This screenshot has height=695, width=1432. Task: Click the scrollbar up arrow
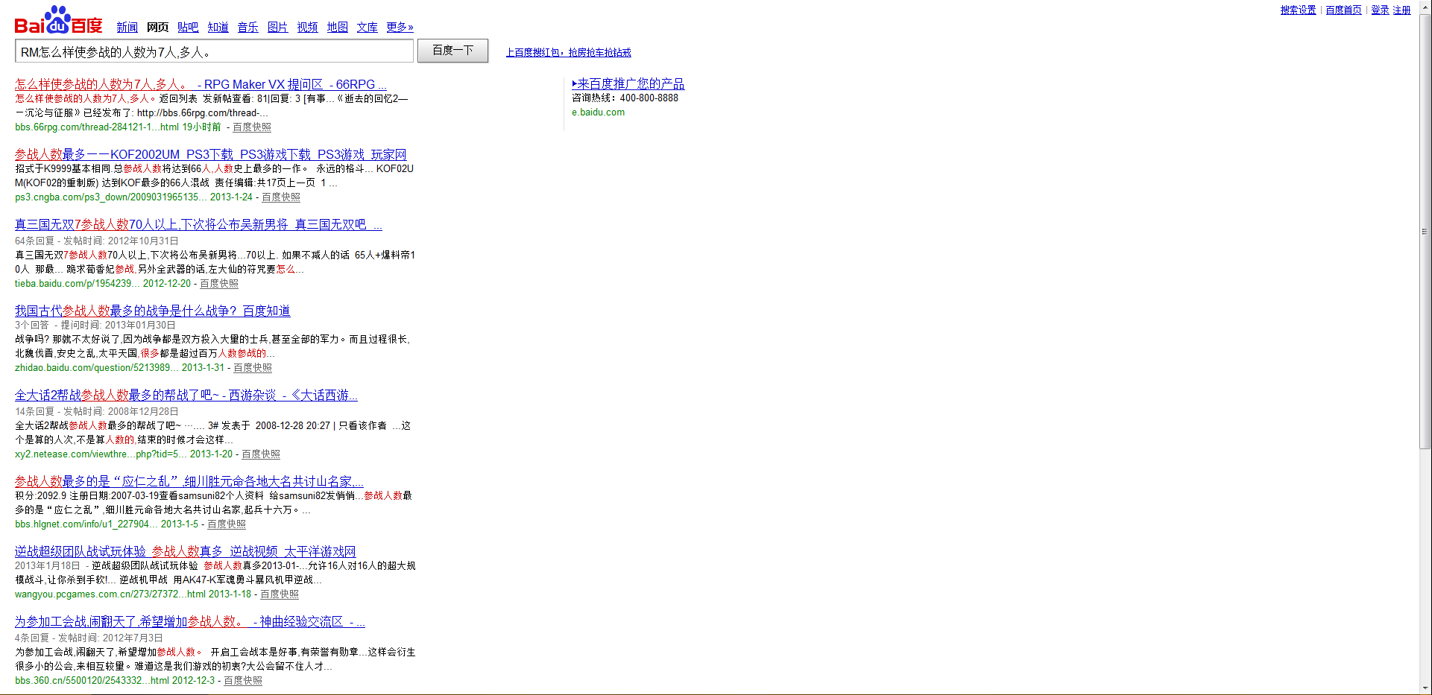coord(1425,6)
